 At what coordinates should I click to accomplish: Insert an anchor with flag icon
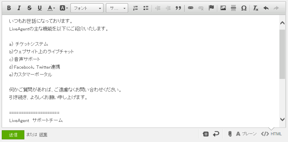[211, 8]
